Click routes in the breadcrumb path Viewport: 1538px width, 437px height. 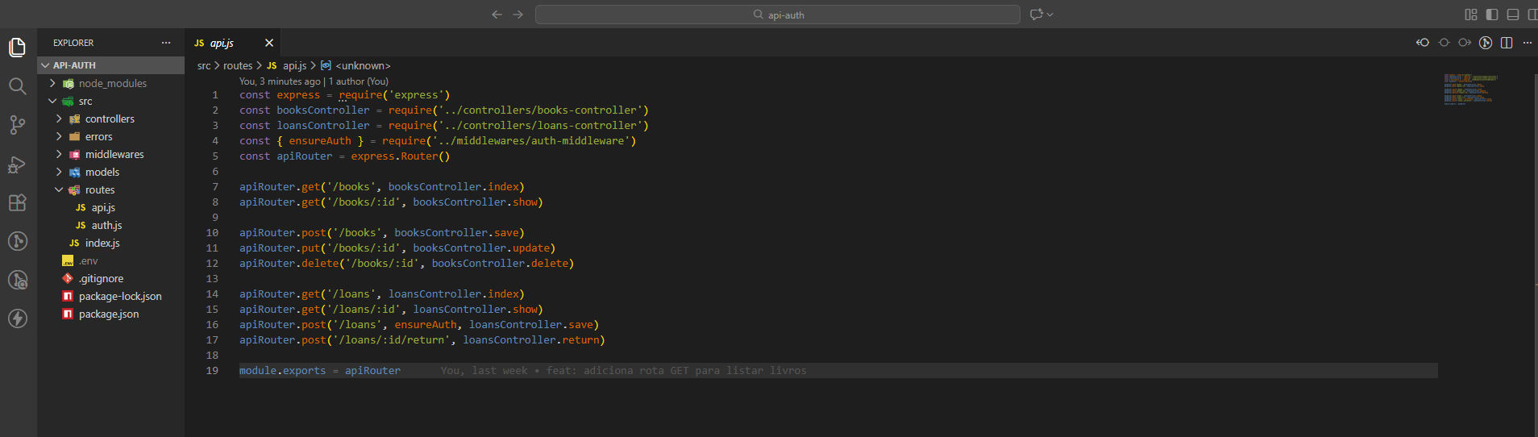coord(238,66)
